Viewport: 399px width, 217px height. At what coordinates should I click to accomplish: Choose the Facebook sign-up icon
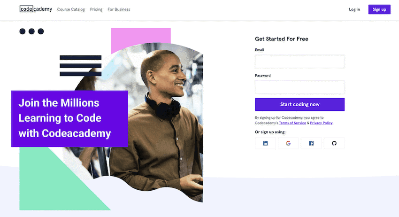tap(311, 143)
